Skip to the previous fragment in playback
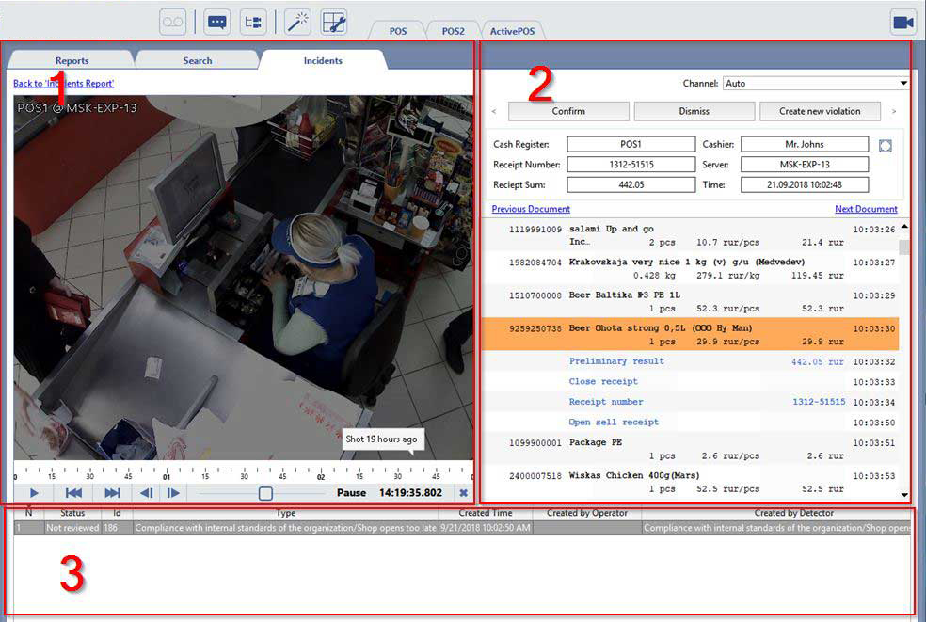 73,493
